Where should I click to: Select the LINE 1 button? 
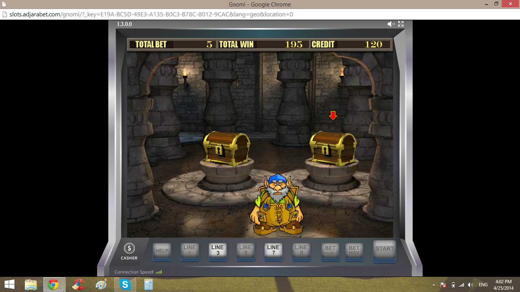[190, 251]
